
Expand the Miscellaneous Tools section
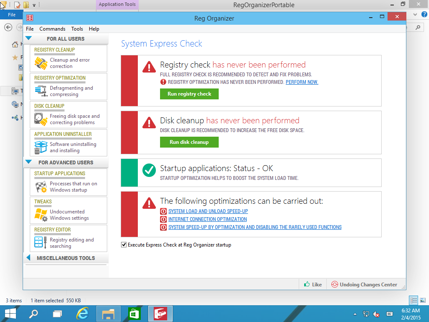[x=28, y=258]
